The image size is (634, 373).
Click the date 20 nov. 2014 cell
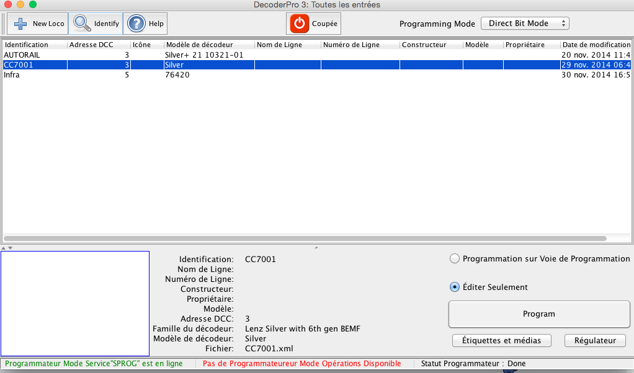coord(596,55)
